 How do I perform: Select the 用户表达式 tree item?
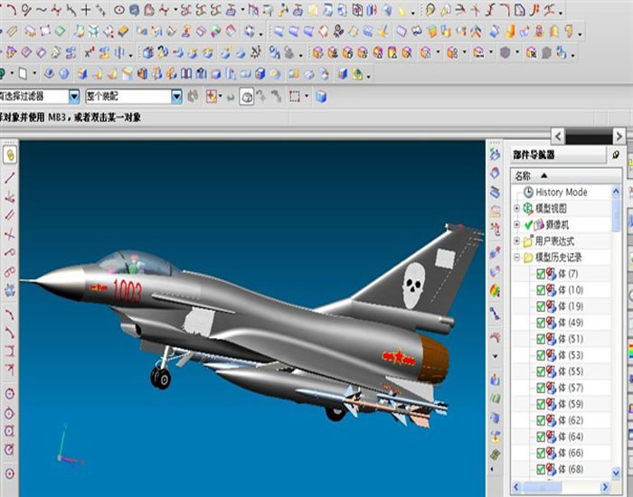553,241
